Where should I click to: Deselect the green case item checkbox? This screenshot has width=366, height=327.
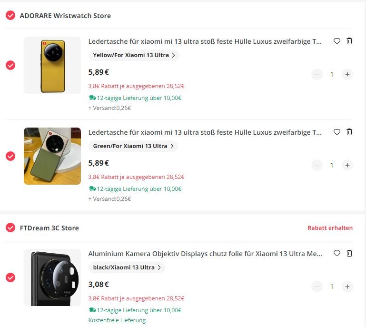10,156
